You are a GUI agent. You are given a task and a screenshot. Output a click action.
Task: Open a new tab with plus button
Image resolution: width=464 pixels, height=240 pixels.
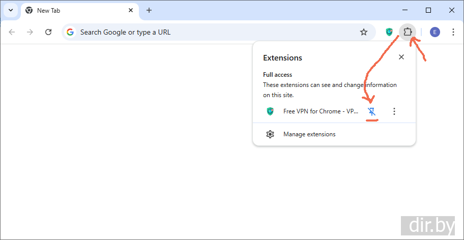click(x=149, y=10)
